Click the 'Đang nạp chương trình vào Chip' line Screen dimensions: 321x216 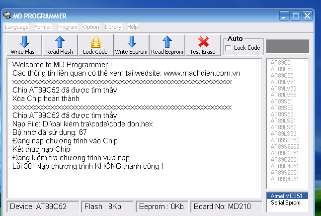click(75, 141)
